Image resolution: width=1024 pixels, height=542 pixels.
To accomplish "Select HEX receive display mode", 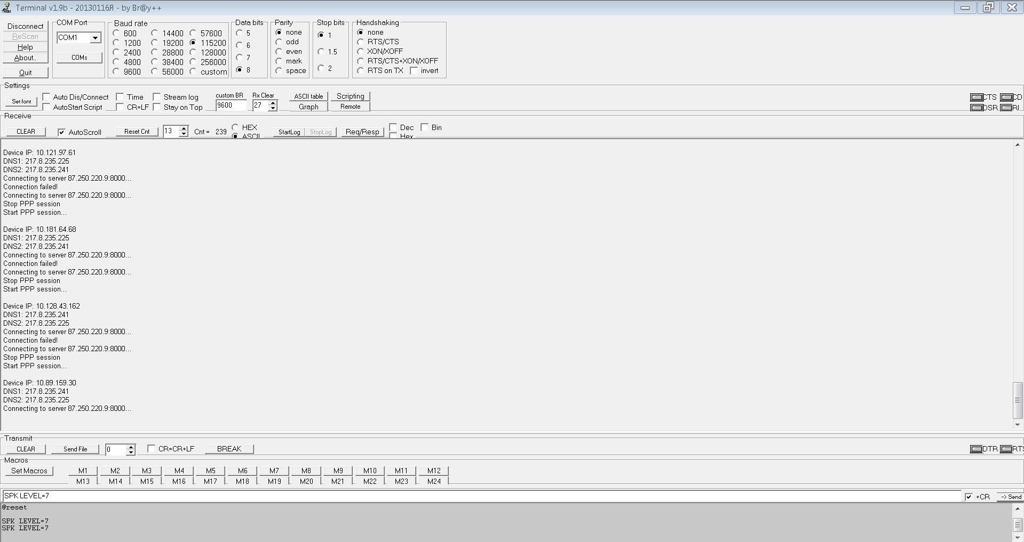I will coord(235,127).
